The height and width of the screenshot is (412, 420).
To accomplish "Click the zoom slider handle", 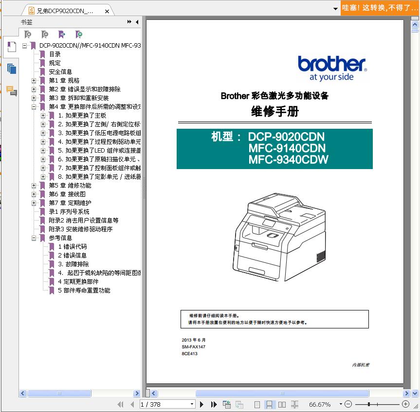I will [369, 404].
